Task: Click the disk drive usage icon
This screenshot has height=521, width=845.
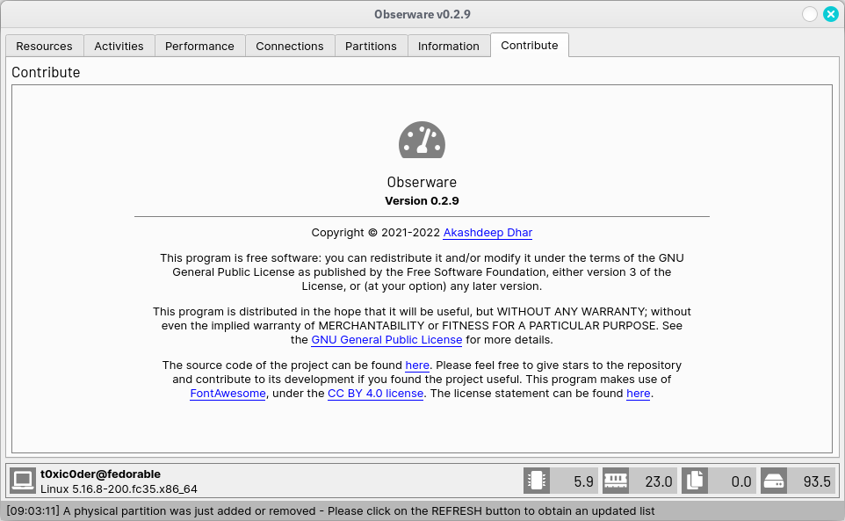Action: [x=774, y=480]
